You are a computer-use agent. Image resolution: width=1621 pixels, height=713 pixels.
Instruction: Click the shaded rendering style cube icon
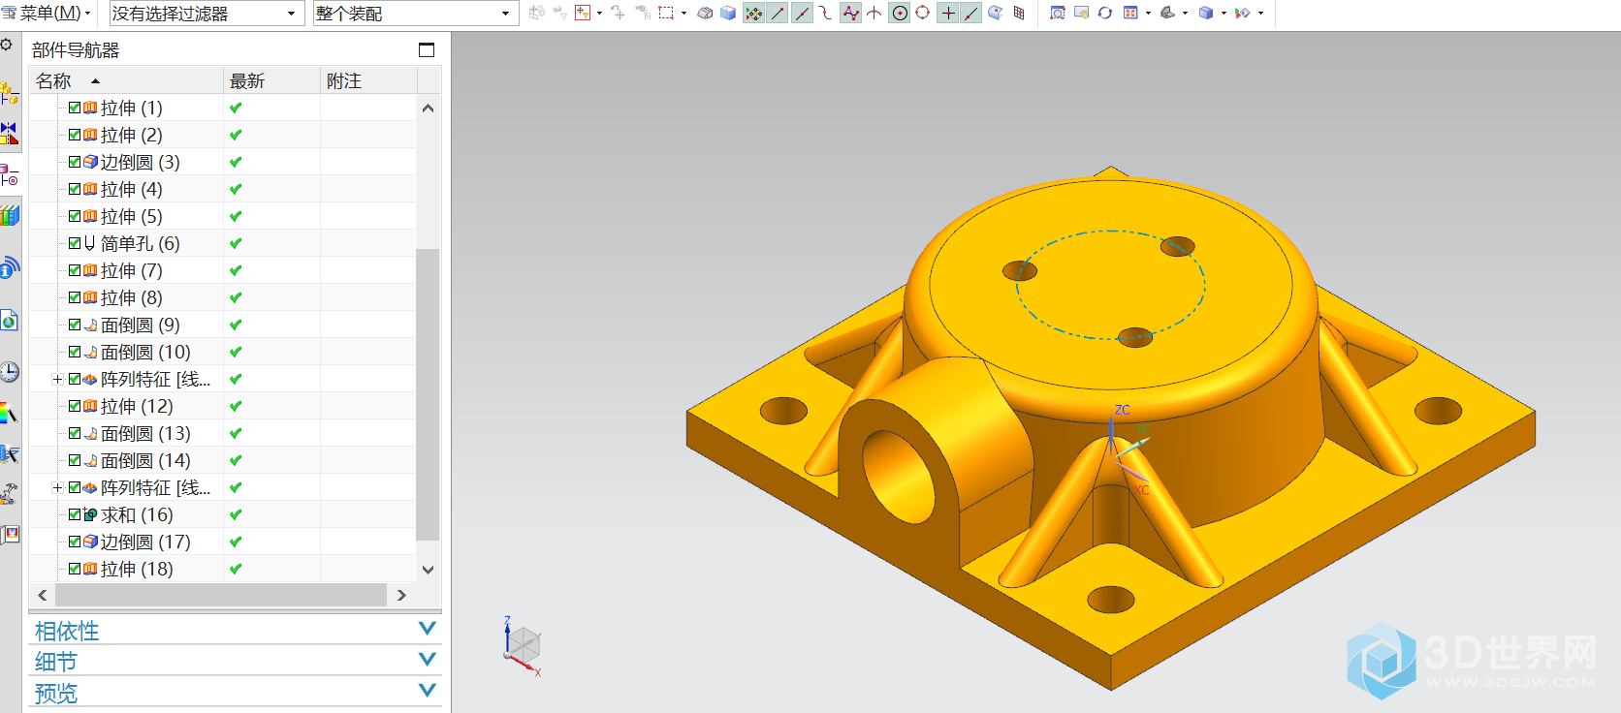coord(1205,13)
